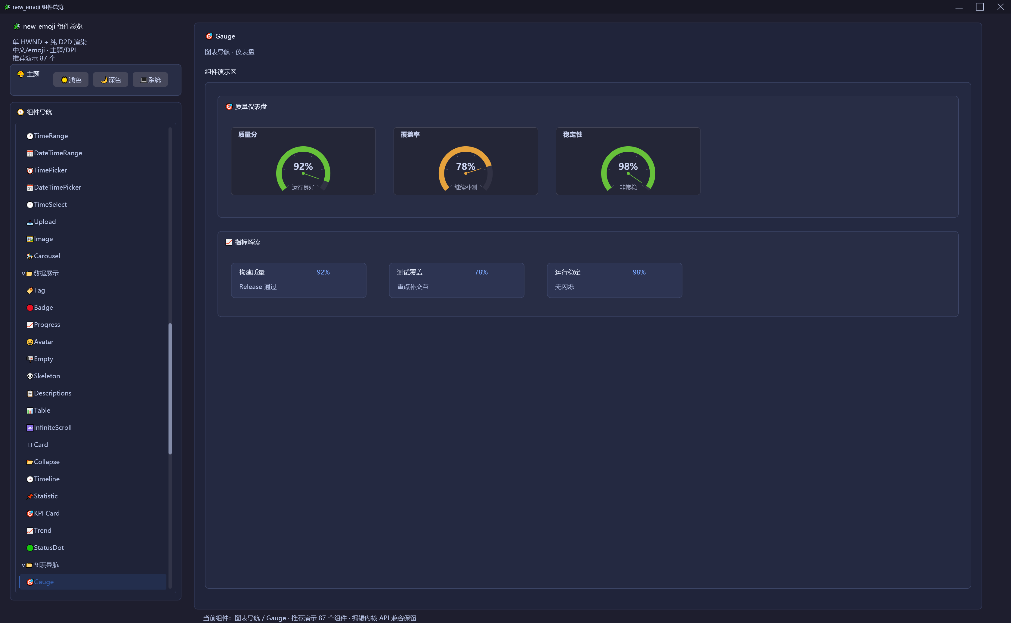Click the Collapse folder icon
The height and width of the screenshot is (623, 1011).
[x=30, y=462]
